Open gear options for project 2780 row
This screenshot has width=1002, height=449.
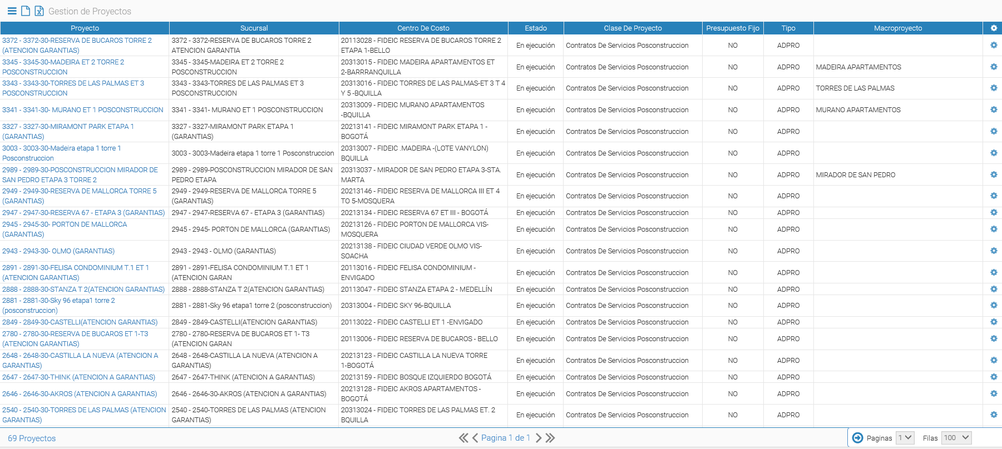coord(994,338)
